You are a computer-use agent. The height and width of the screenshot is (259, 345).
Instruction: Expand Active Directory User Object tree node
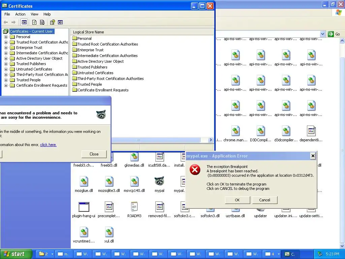(x=6, y=58)
